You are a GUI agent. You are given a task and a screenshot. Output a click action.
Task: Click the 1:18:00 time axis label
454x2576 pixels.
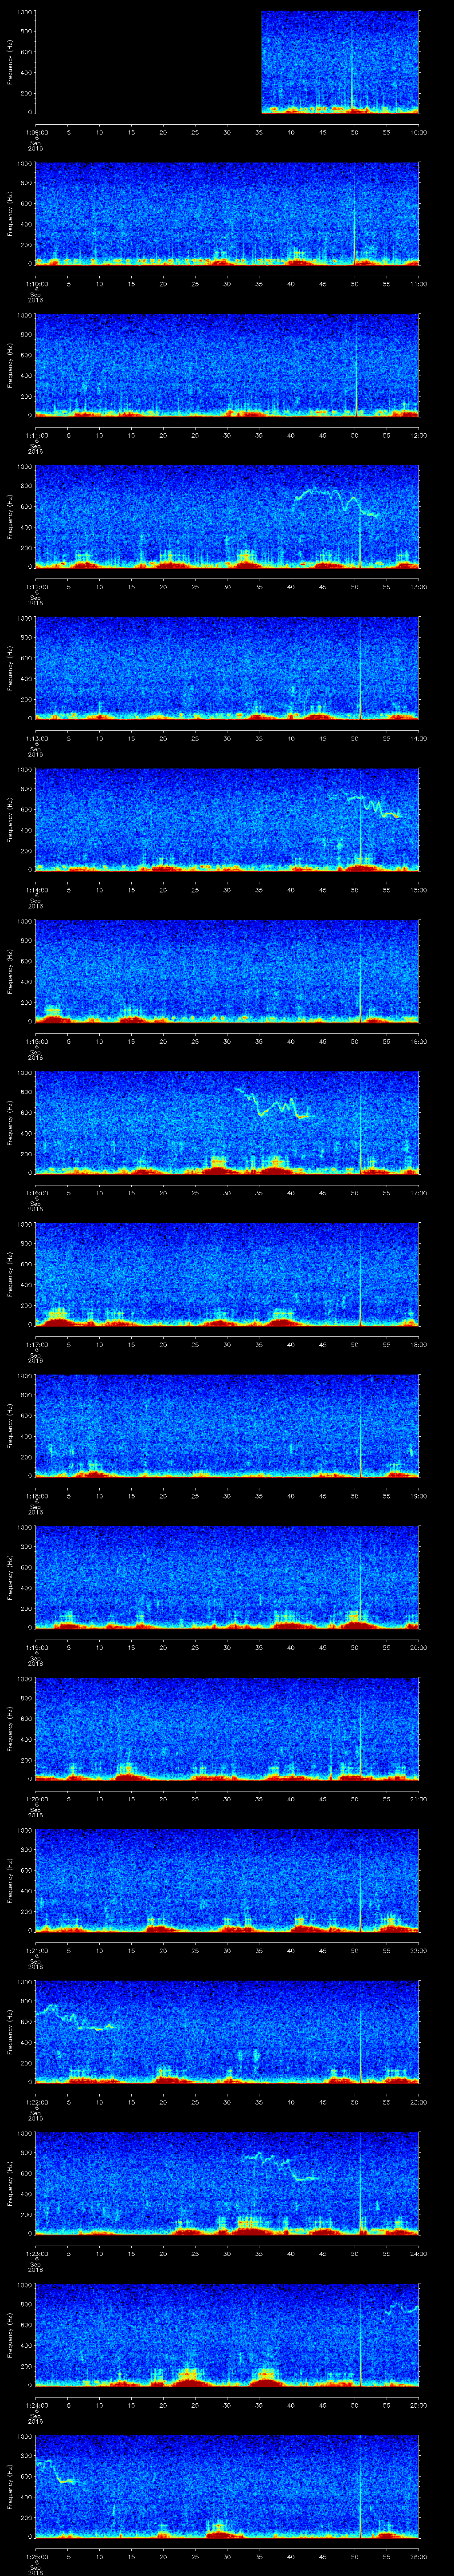click(x=36, y=1495)
